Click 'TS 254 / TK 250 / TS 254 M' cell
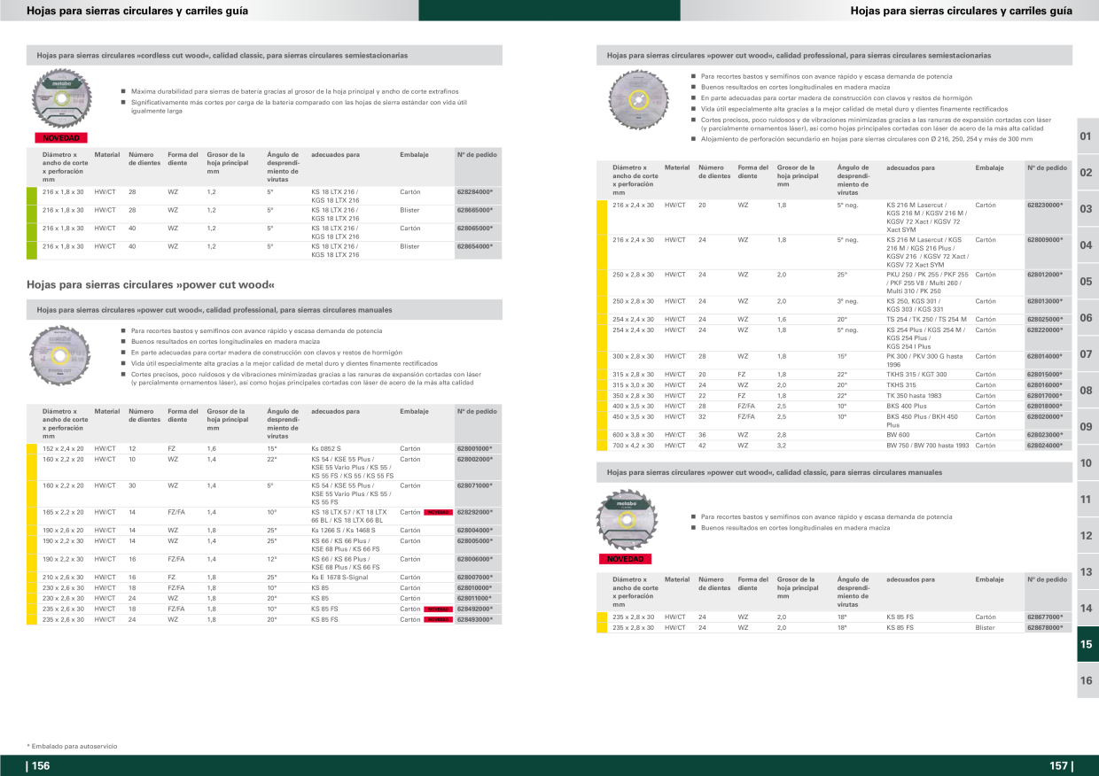The height and width of the screenshot is (776, 1099). point(926,320)
